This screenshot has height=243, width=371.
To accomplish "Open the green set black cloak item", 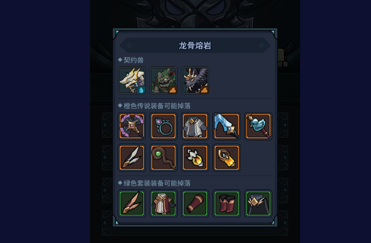I will [258, 203].
